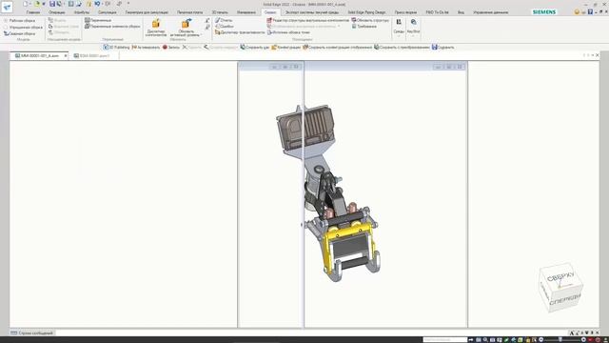
Task: Click the zoom out minus button in status bar
Action: click(541, 340)
